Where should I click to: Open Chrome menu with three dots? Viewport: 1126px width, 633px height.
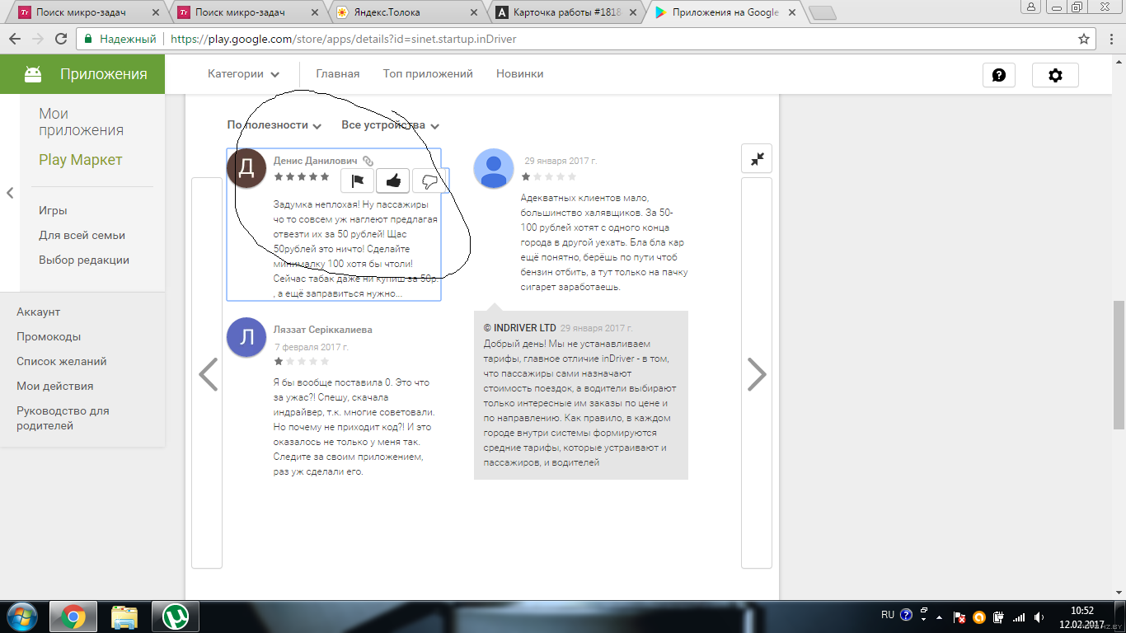coord(1110,39)
